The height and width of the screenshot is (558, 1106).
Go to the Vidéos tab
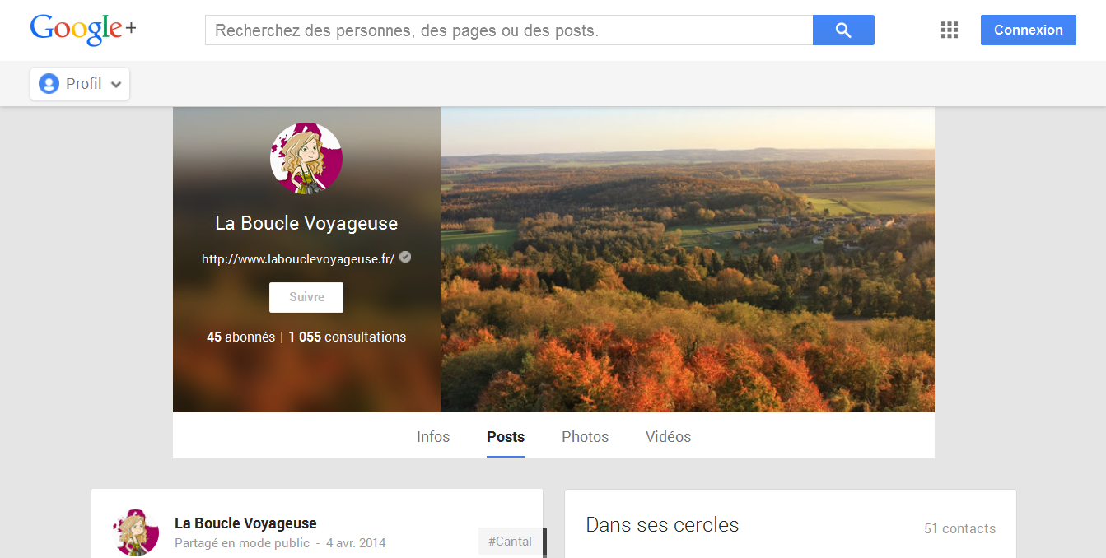point(669,437)
